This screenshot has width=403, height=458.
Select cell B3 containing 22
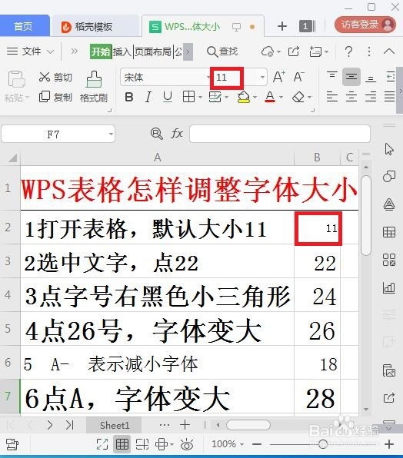tap(317, 261)
